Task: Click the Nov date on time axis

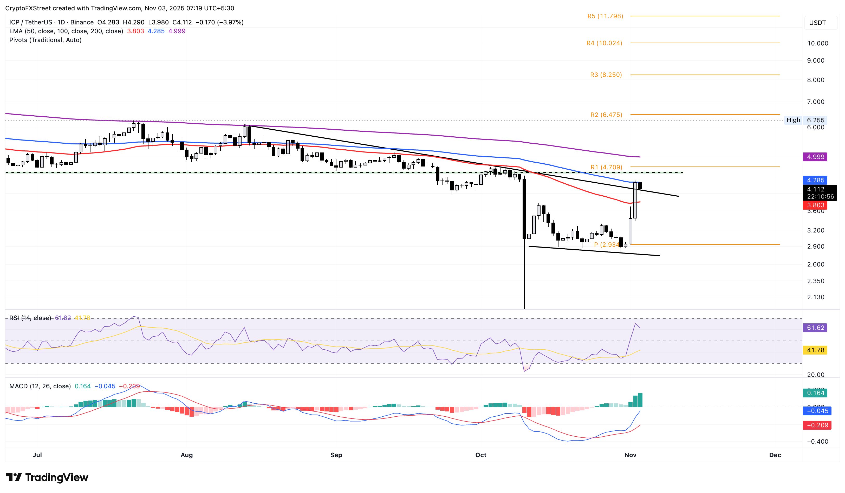Action: 630,455
